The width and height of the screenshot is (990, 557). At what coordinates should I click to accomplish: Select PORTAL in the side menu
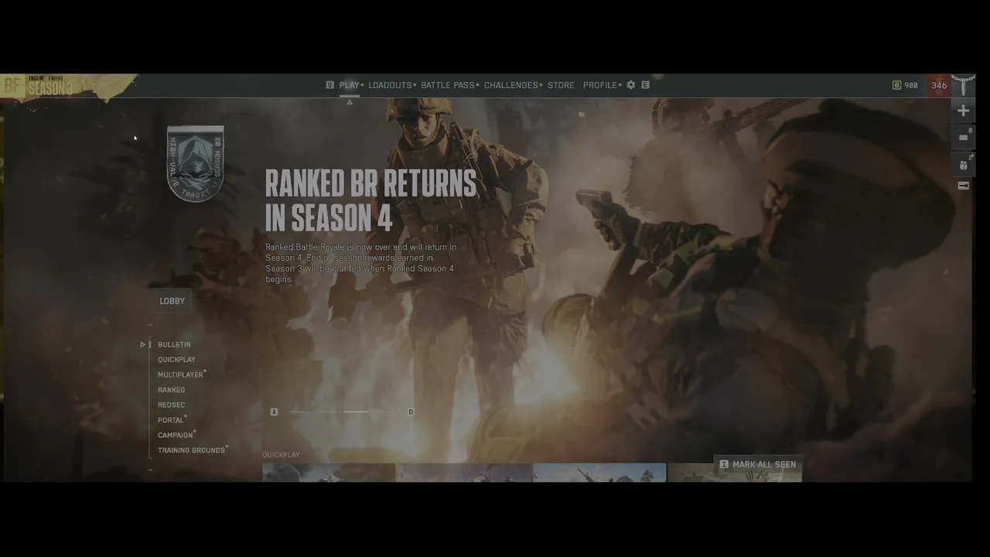coord(171,420)
